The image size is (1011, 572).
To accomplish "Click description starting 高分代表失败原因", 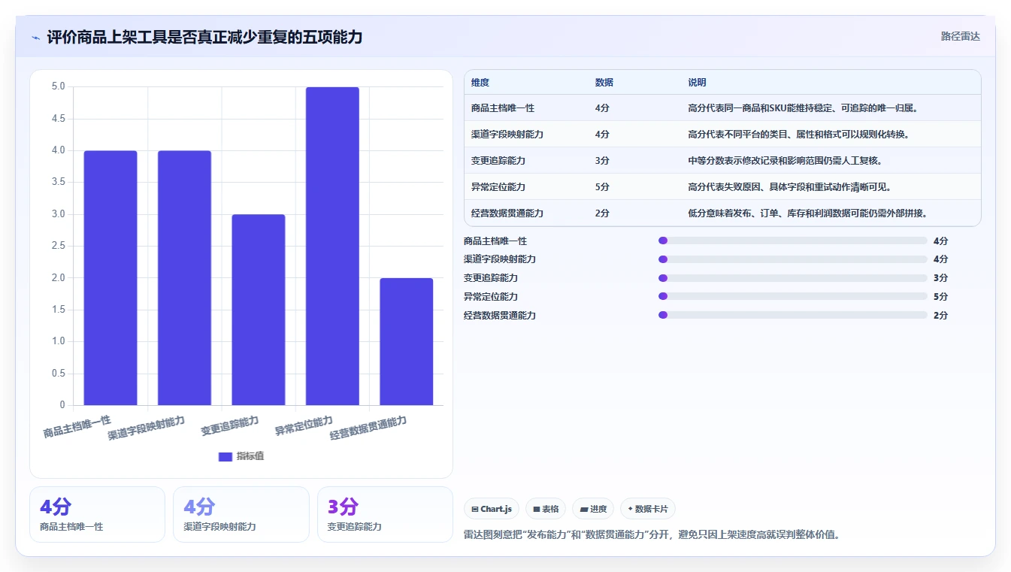I will point(790,187).
